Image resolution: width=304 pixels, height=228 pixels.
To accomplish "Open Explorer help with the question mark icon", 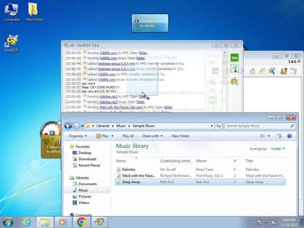I will click(289, 136).
